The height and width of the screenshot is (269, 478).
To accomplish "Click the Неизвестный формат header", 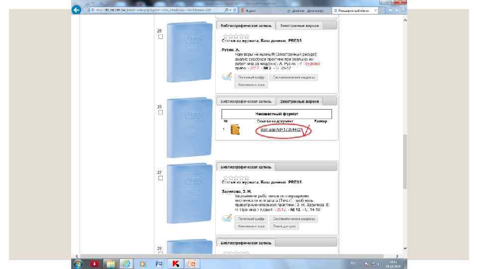I will coord(276,114).
